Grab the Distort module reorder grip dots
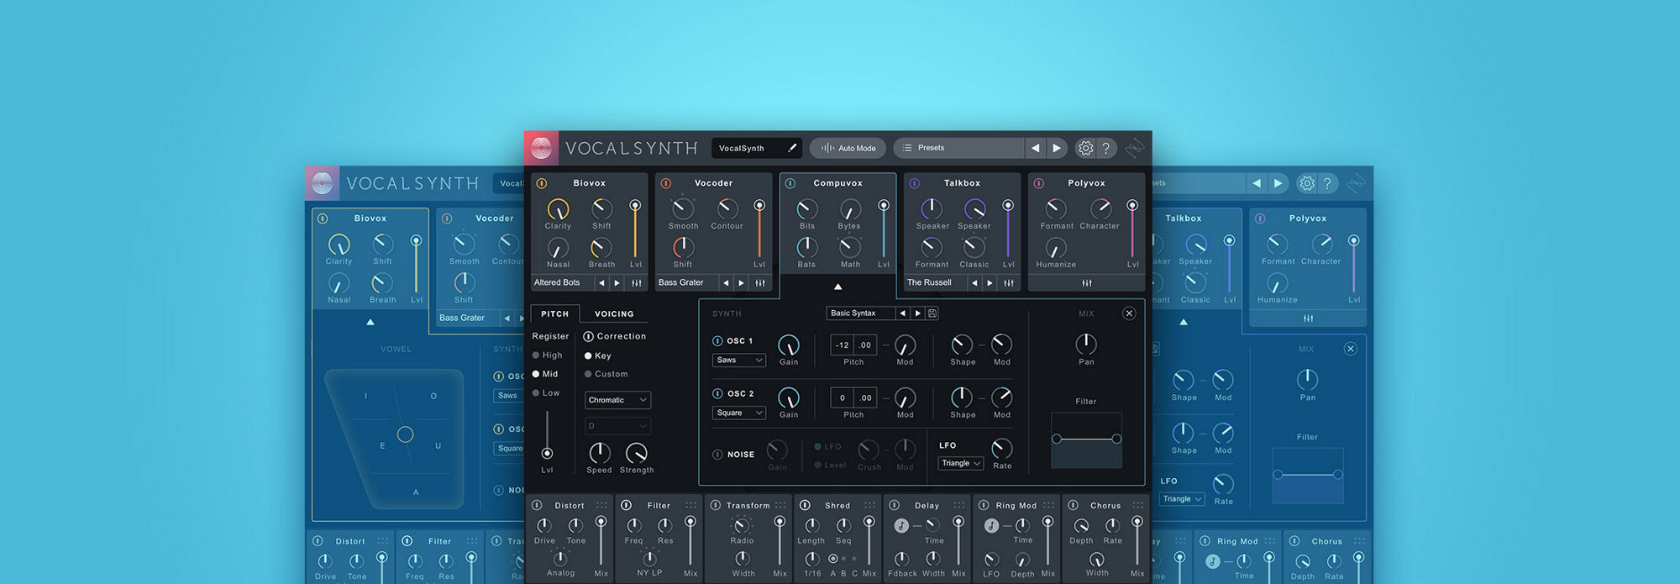This screenshot has width=1680, height=584. pyautogui.click(x=601, y=506)
